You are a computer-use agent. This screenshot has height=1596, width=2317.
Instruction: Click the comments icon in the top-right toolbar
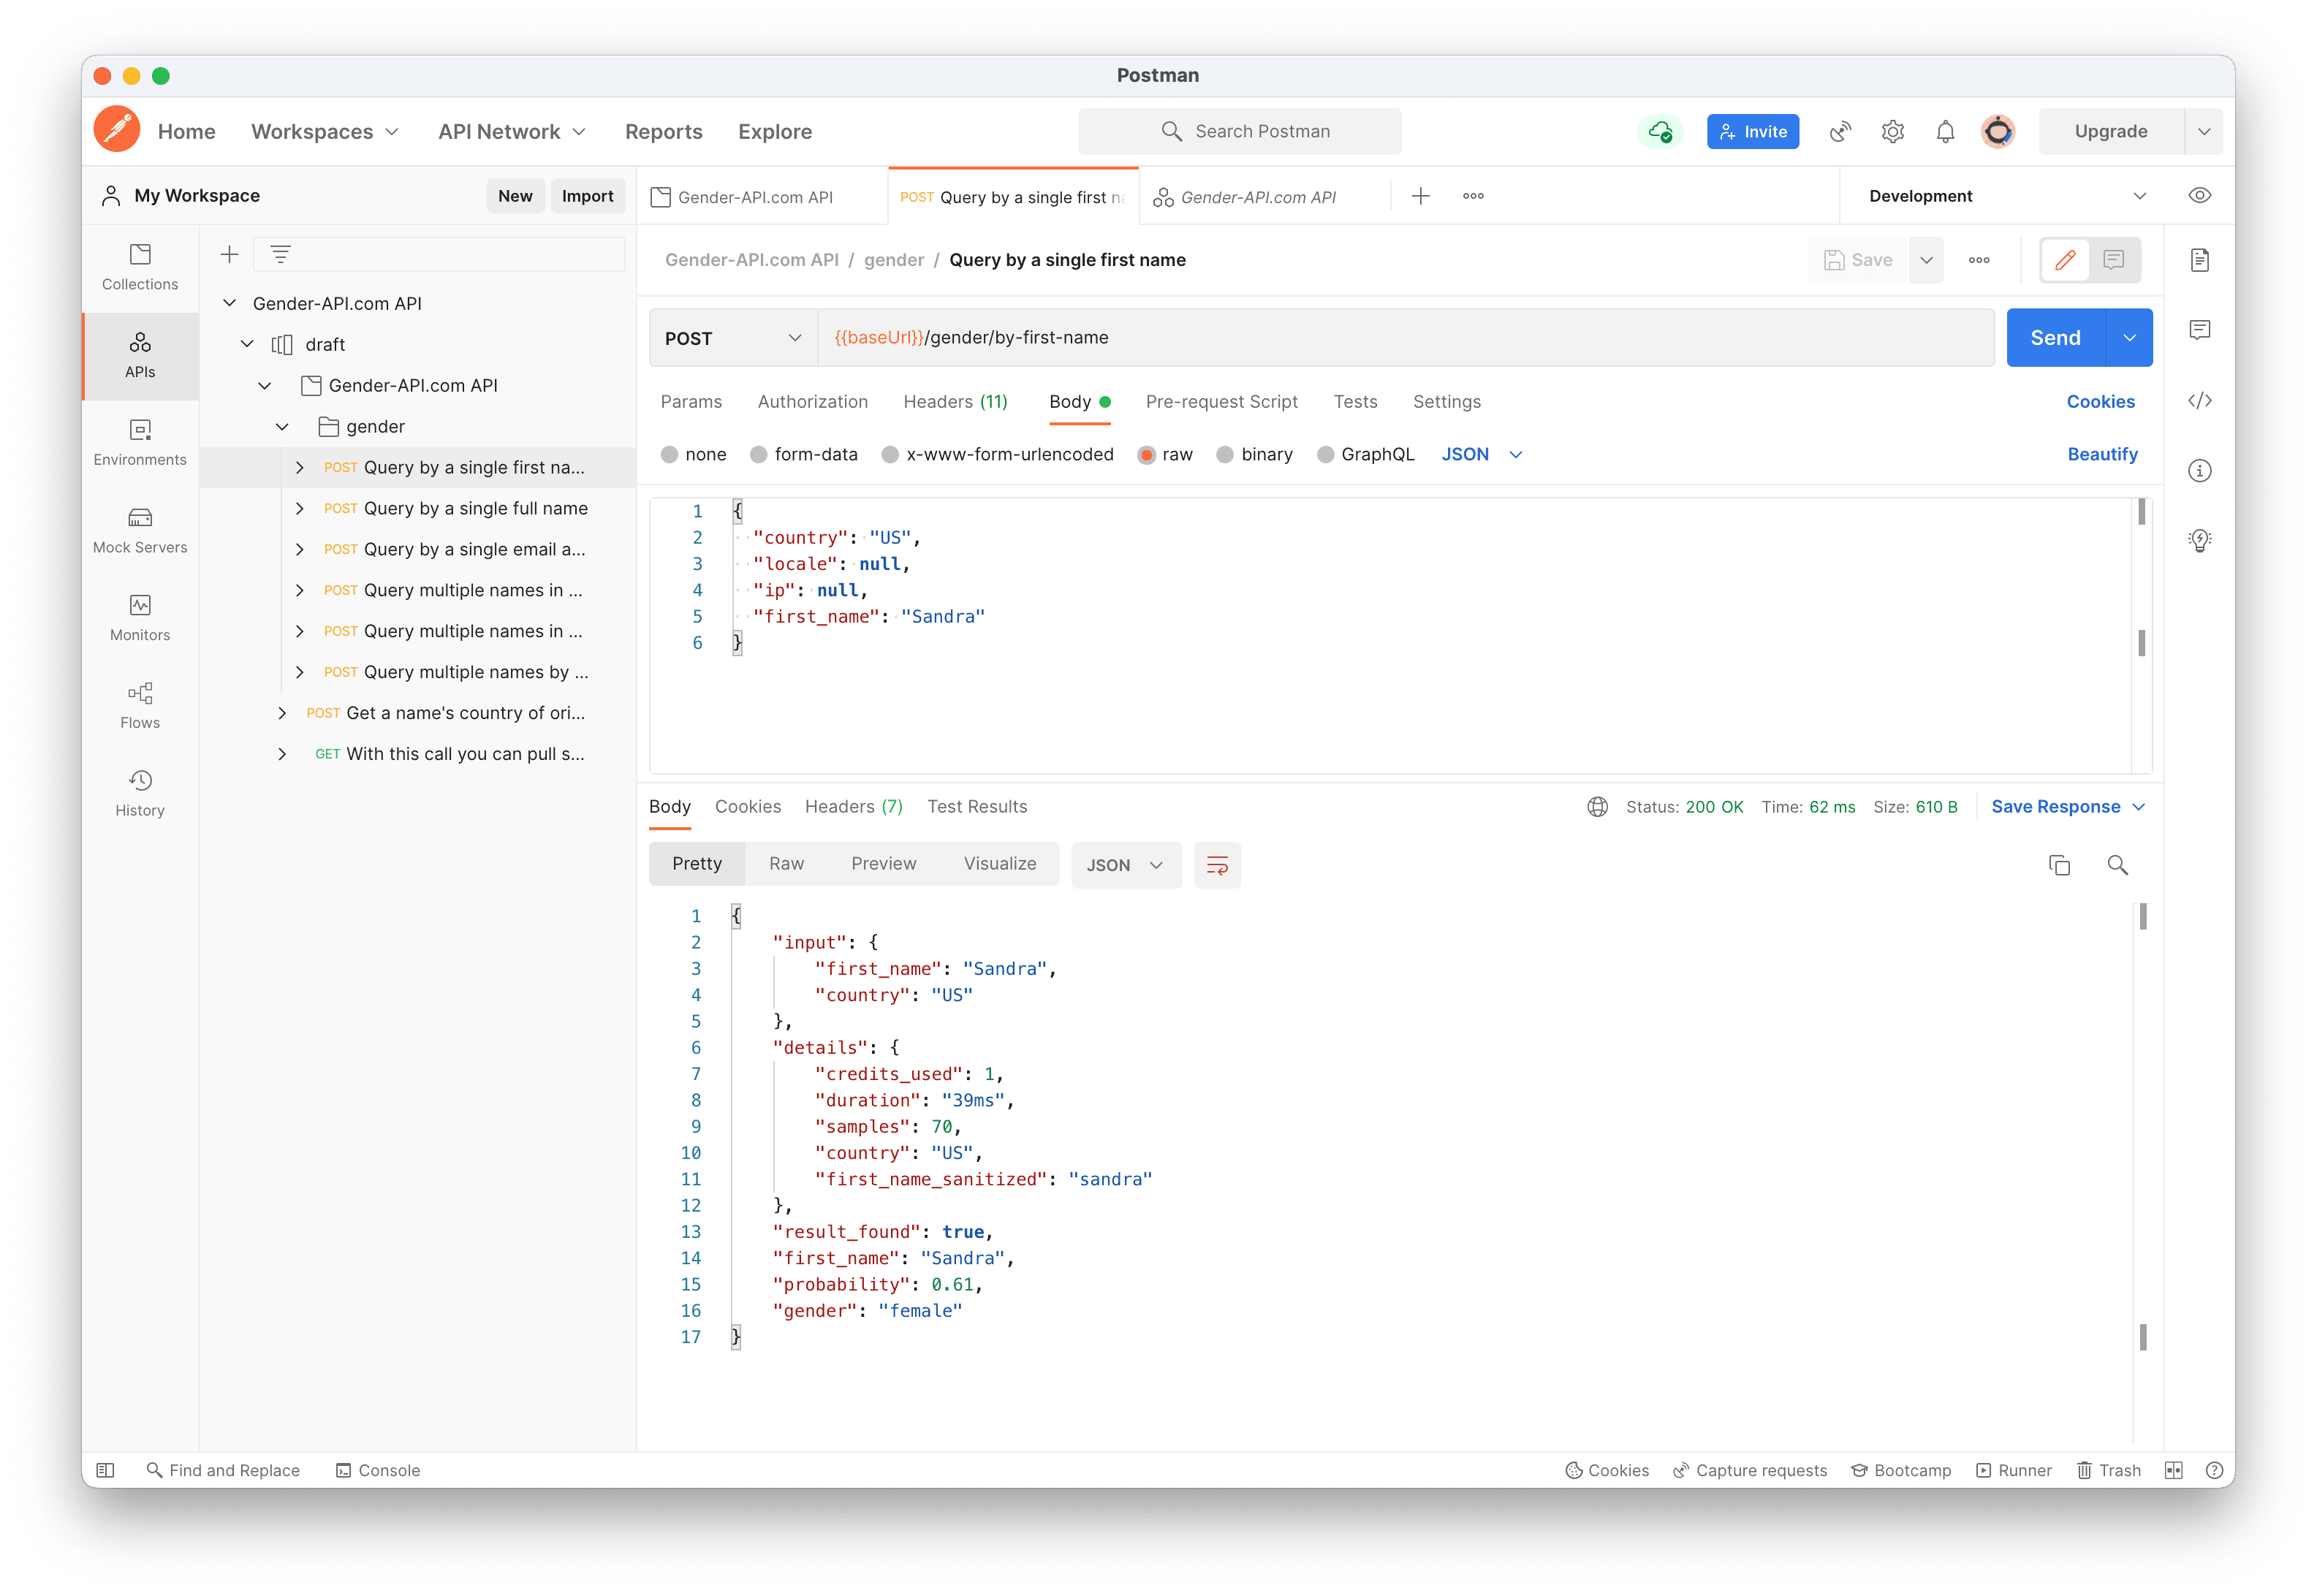2115,260
